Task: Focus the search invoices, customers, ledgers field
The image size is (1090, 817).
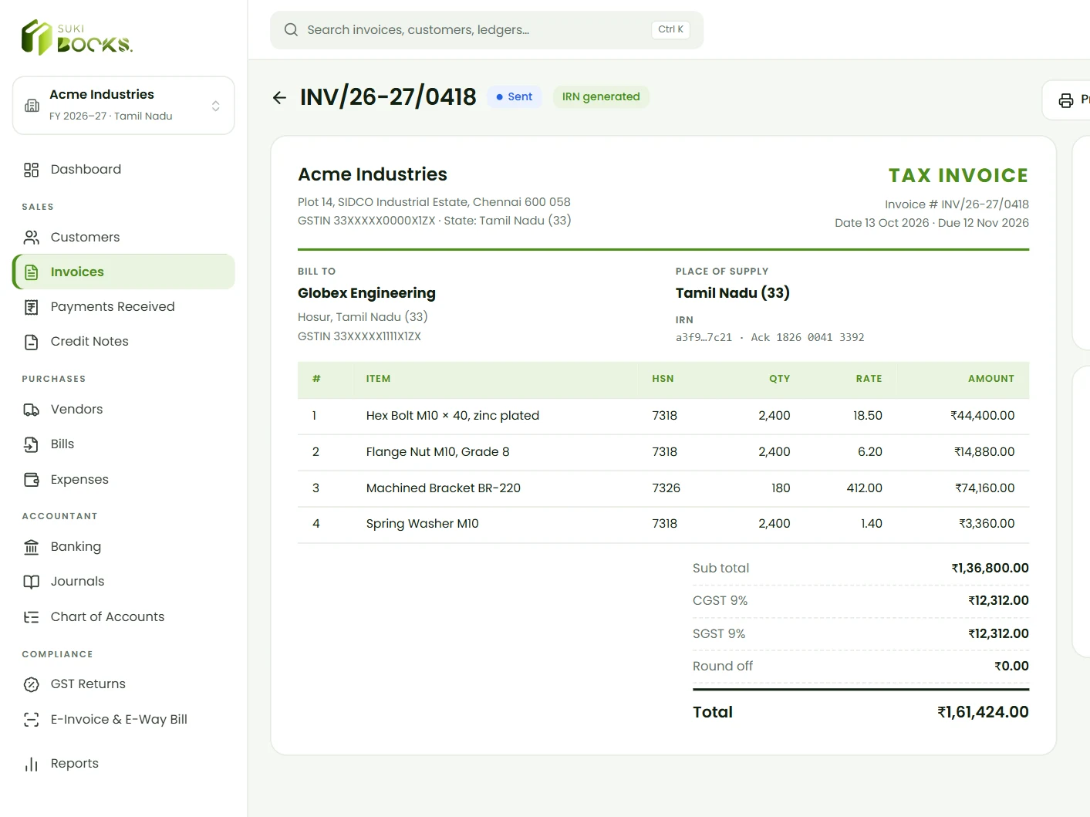Action: coord(487,30)
